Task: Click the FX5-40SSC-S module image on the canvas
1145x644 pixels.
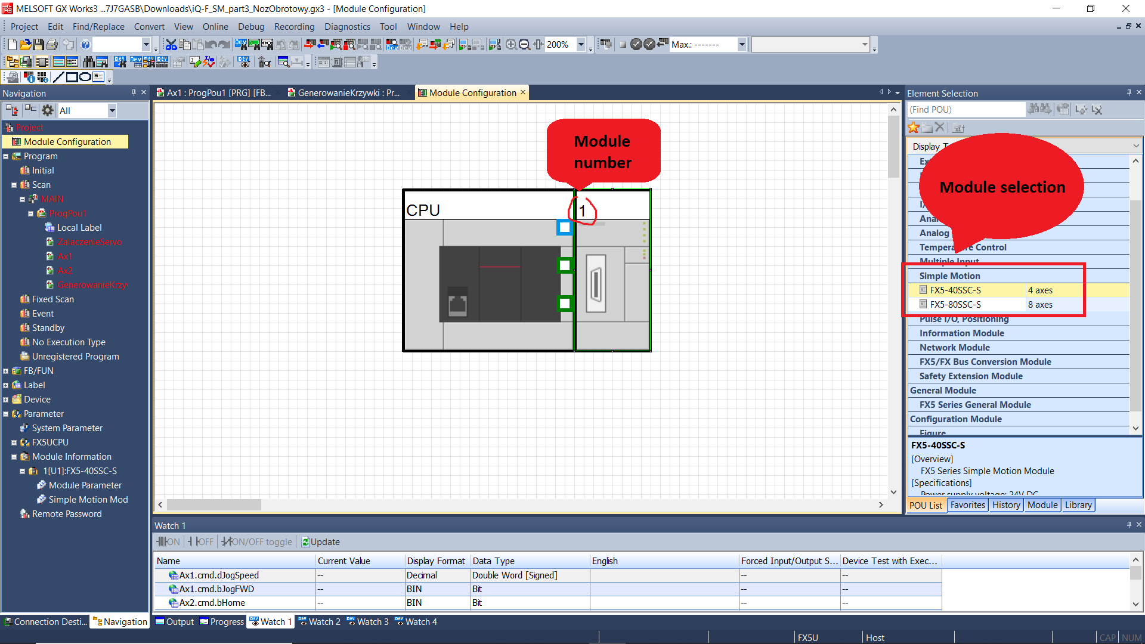Action: click(612, 284)
